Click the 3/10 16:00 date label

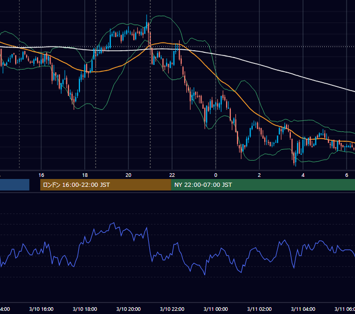point(41,309)
